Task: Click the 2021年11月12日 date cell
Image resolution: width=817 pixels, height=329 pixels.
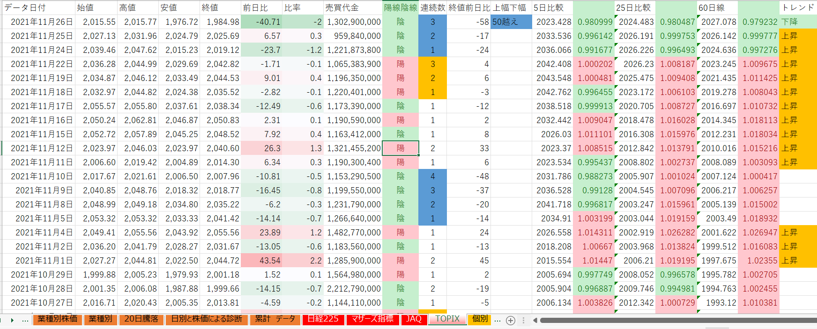Action: [42, 148]
